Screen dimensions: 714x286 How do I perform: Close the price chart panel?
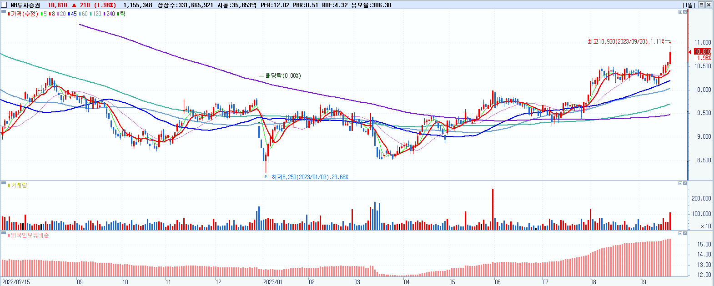point(685,12)
